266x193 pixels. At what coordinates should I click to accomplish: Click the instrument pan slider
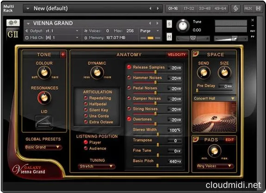point(193,38)
